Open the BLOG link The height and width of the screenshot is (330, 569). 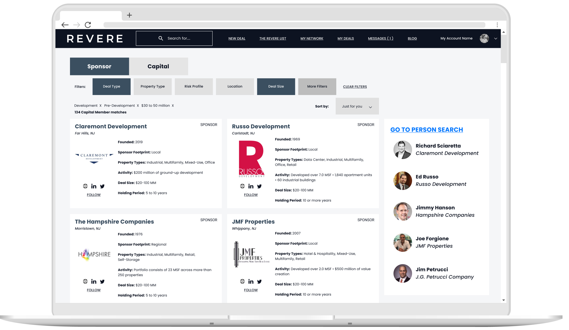[x=412, y=38]
